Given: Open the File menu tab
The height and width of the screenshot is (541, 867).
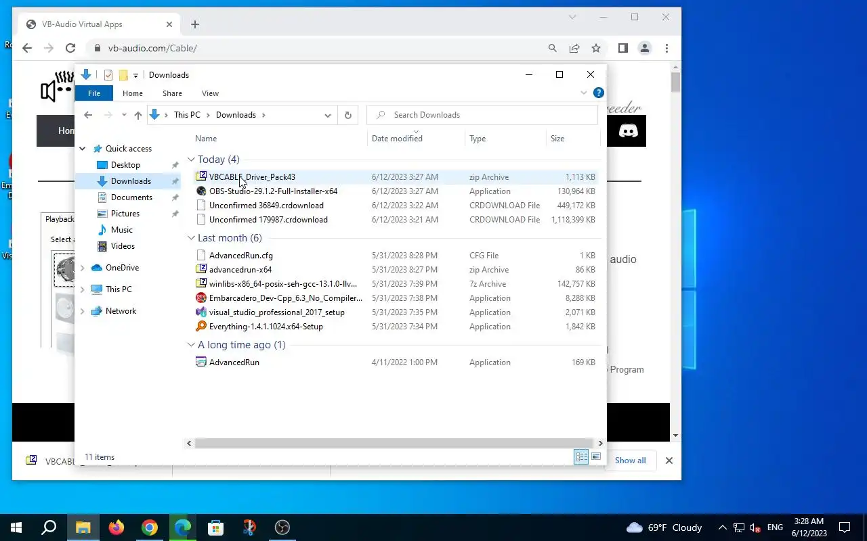Looking at the screenshot, I should click(x=94, y=93).
